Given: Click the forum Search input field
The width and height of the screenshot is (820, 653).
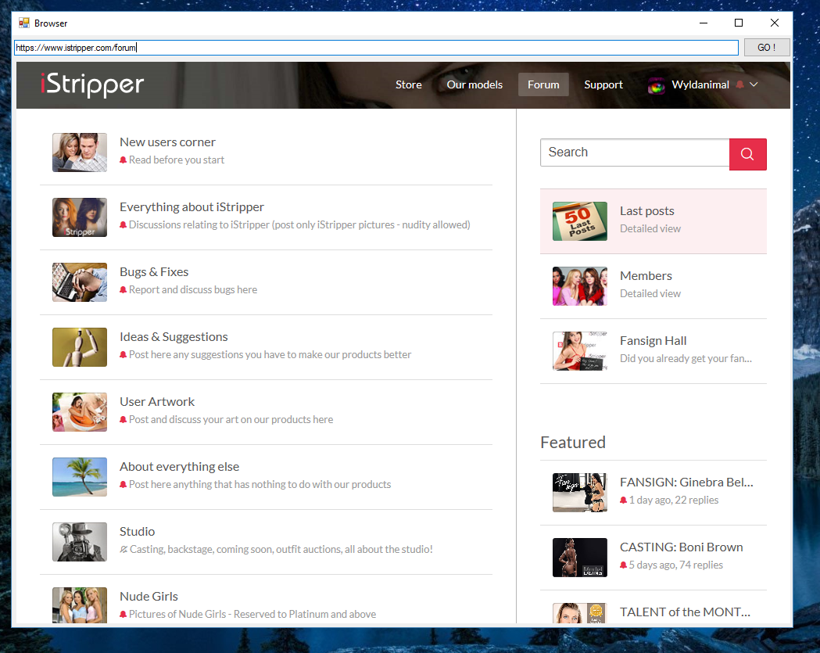Looking at the screenshot, I should (x=635, y=152).
